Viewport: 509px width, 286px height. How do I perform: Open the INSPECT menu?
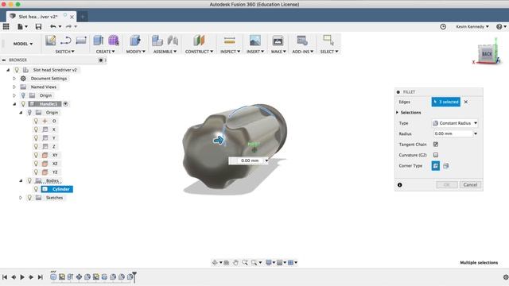(230, 52)
